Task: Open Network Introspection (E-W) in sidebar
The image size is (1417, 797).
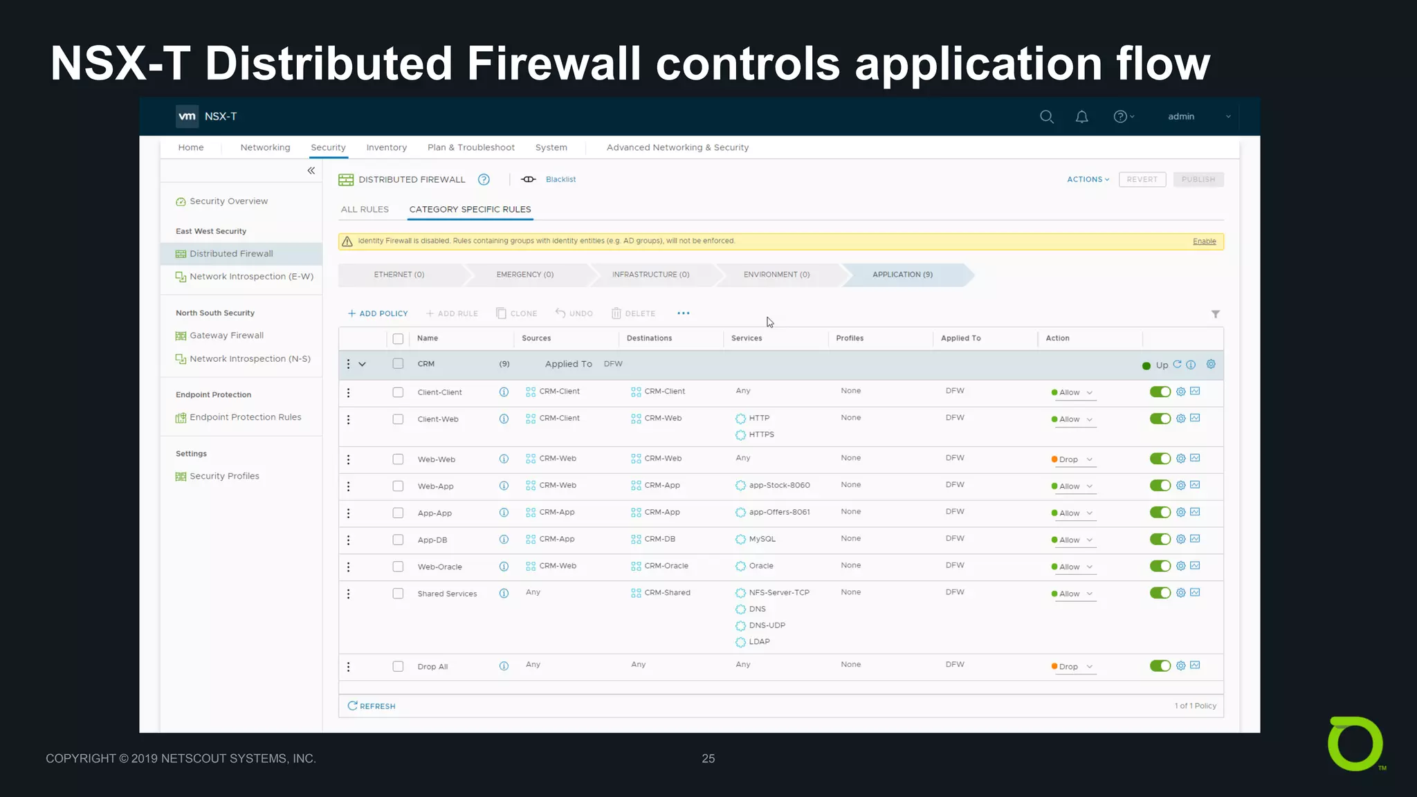Action: pos(244,277)
